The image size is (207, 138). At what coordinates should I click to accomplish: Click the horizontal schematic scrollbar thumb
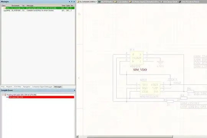point(130,136)
